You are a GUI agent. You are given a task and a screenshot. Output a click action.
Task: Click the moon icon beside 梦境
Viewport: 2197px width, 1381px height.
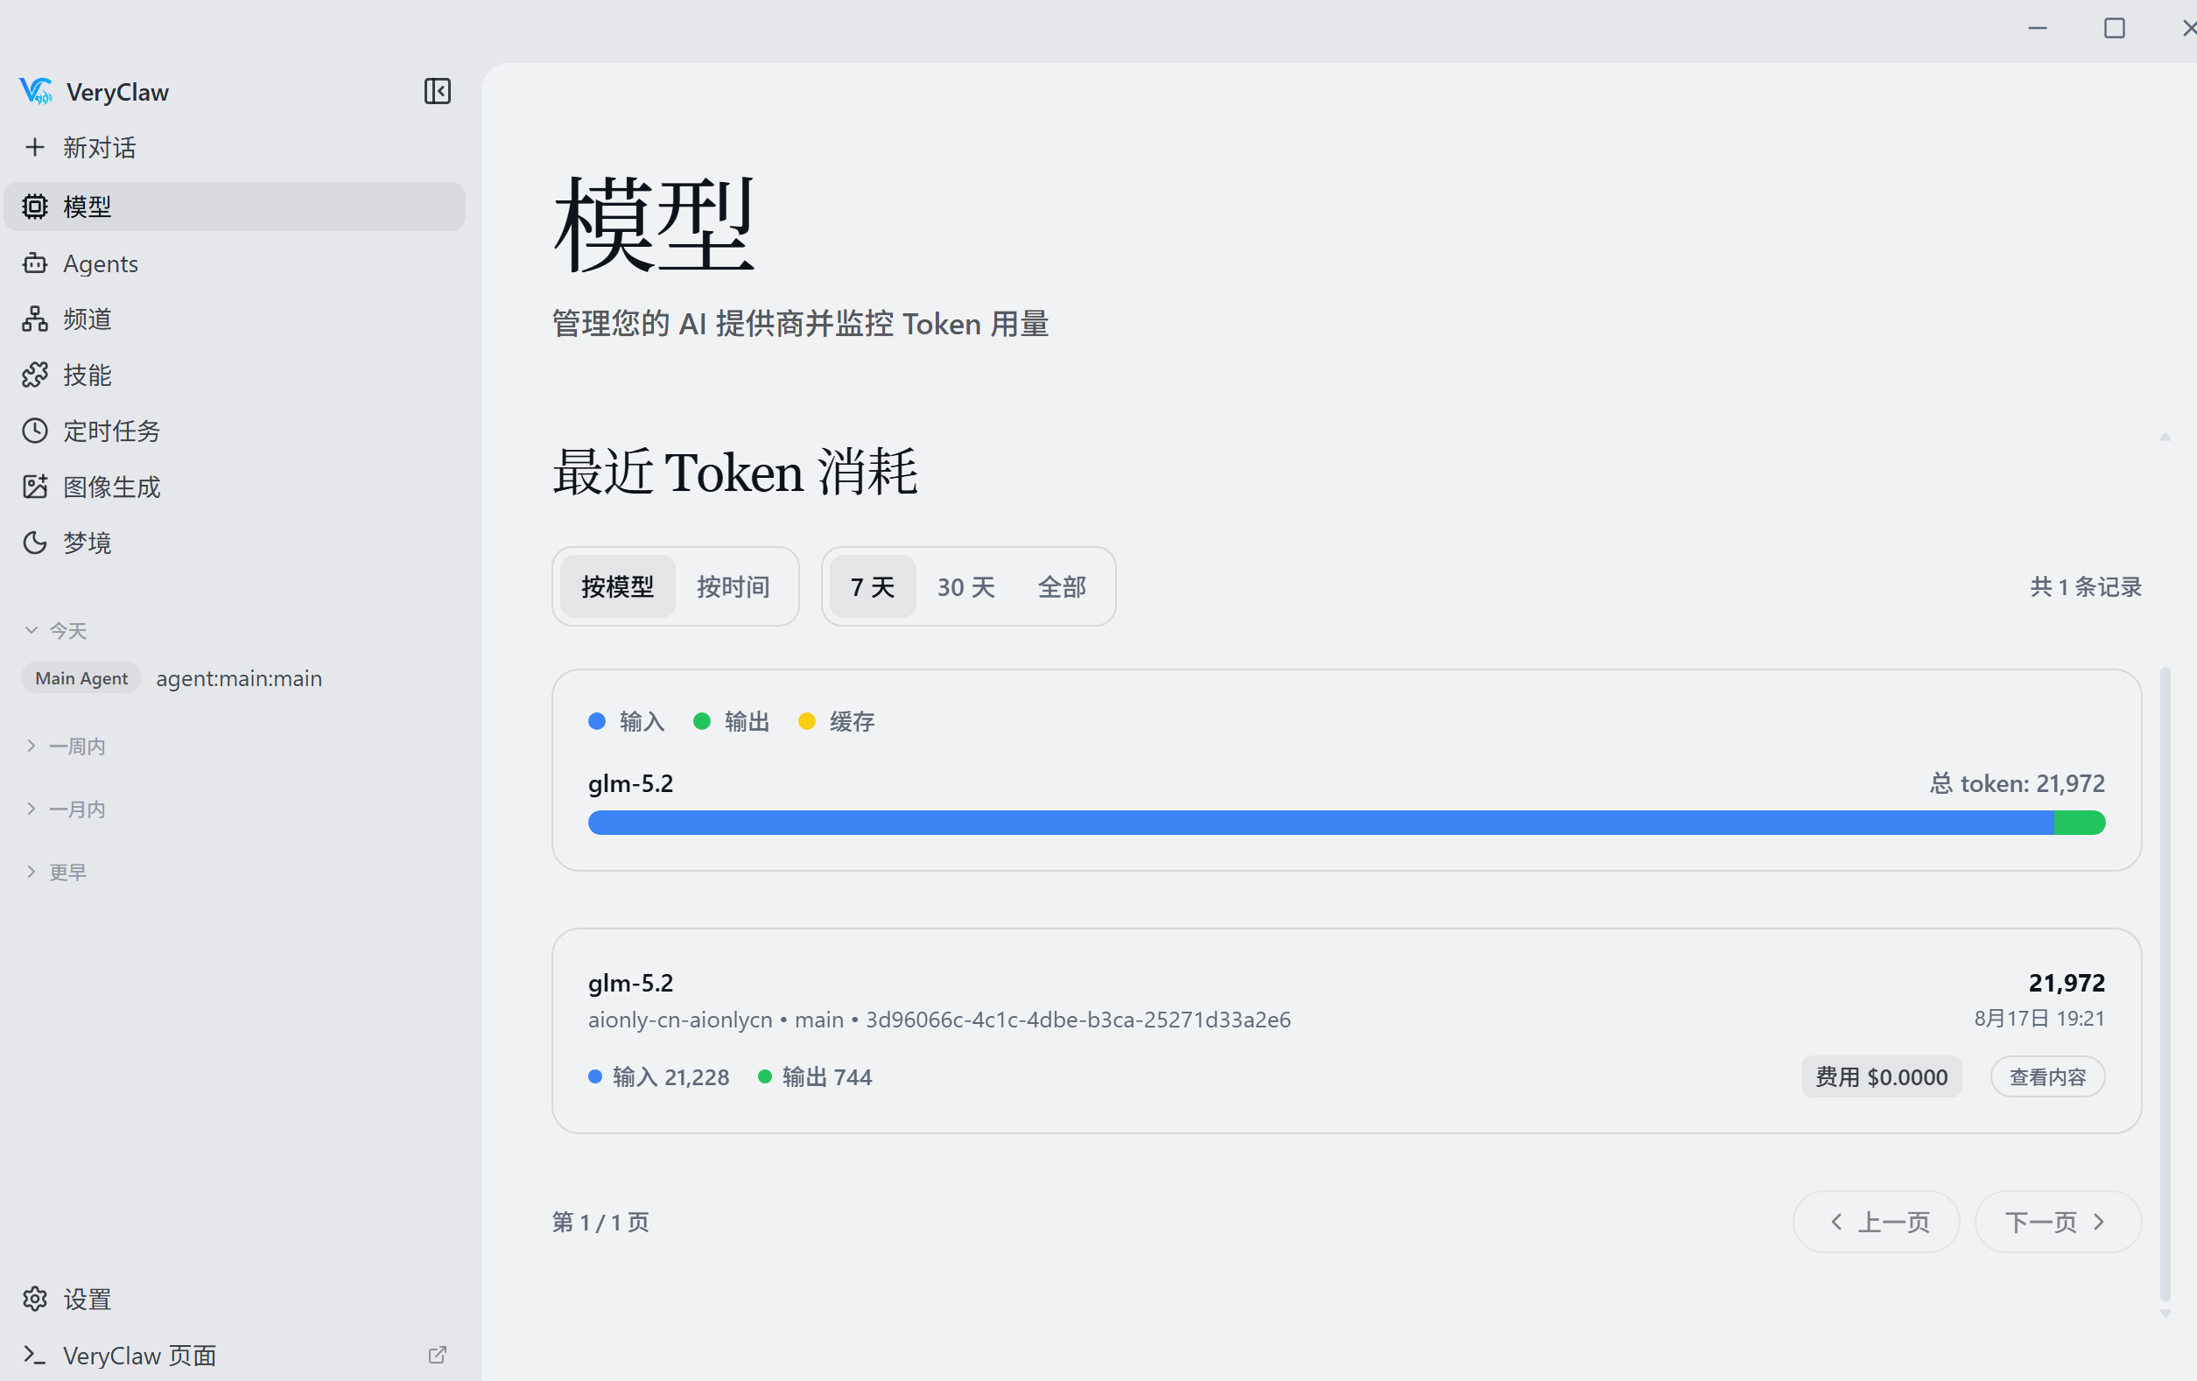pyautogui.click(x=35, y=543)
